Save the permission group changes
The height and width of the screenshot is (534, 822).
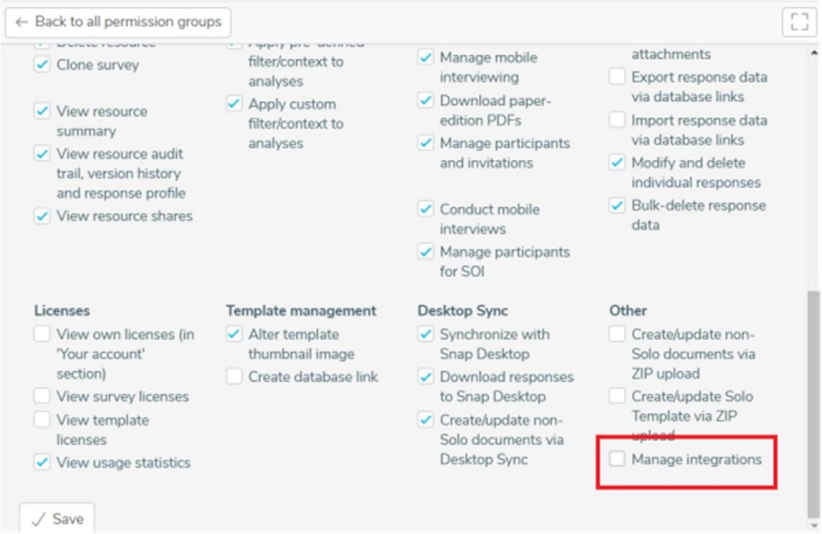[57, 519]
